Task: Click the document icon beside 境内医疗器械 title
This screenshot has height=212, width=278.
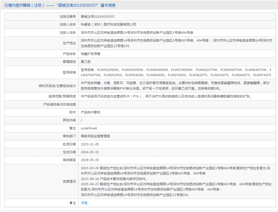Action: pyautogui.click(x=6, y=6)
